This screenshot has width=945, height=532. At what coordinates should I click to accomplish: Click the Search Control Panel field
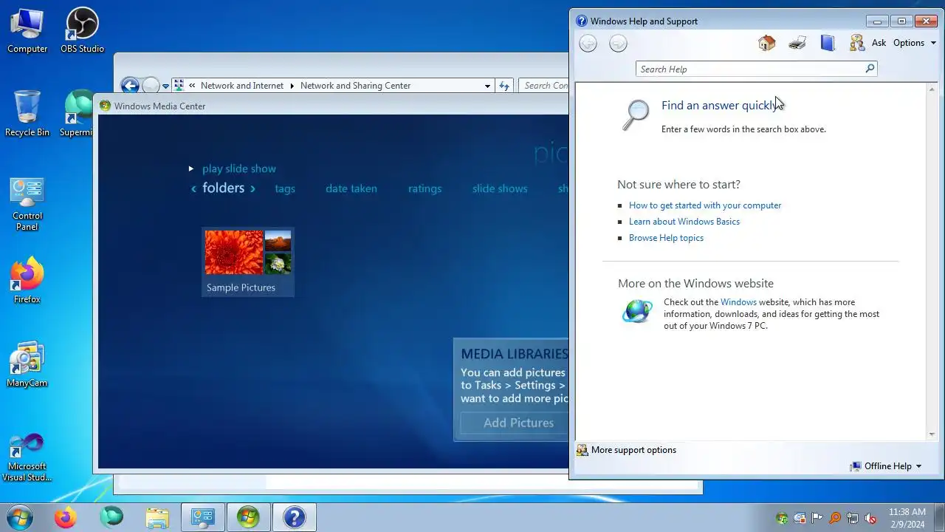click(544, 86)
